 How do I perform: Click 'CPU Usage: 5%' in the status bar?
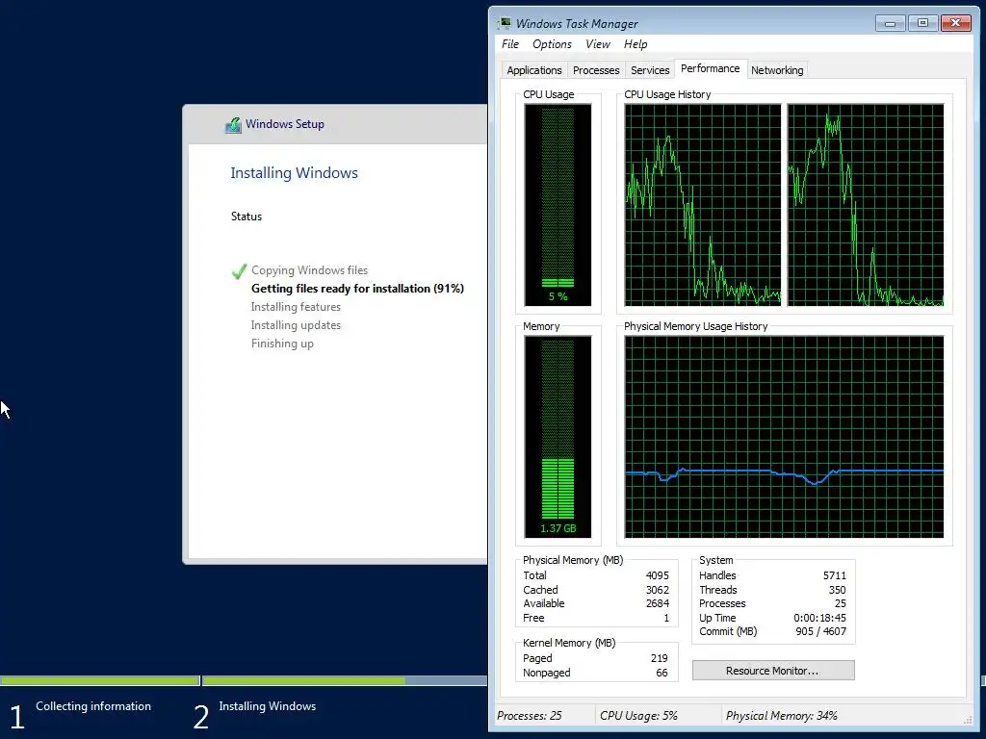(638, 716)
